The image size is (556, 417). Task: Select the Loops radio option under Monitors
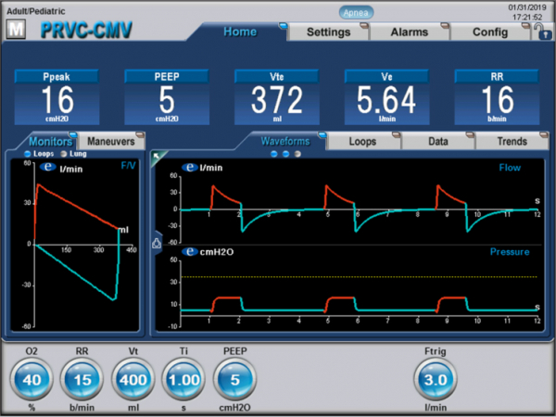coord(28,154)
